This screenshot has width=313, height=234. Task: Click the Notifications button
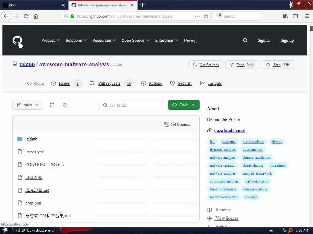[205, 65]
